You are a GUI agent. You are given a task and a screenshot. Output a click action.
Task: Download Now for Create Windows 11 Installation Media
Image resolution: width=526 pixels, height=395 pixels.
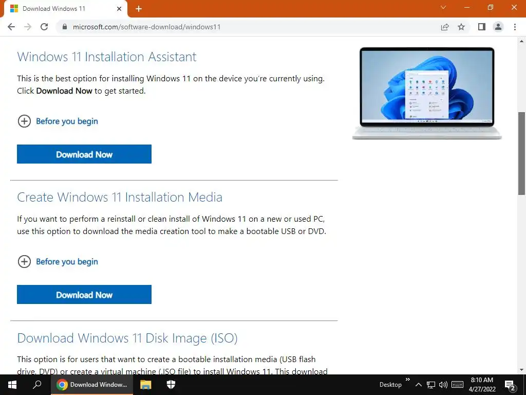point(84,295)
